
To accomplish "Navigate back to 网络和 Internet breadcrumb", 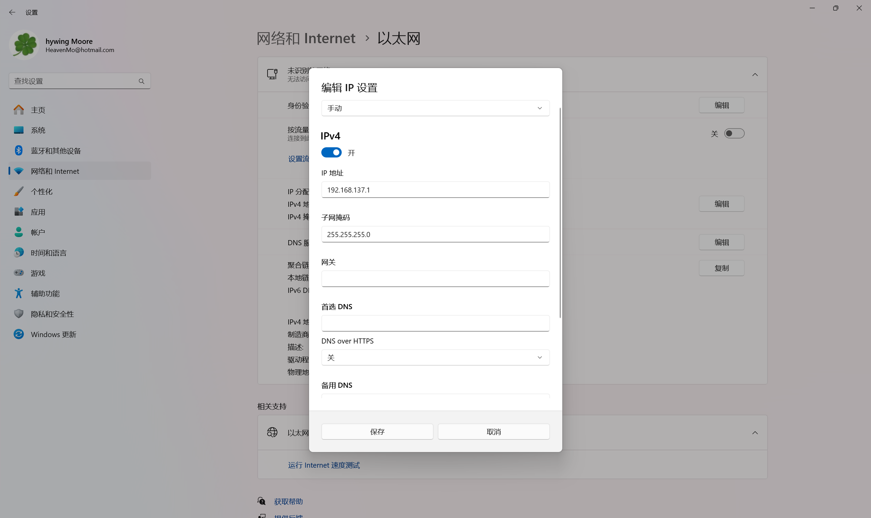I will click(306, 38).
